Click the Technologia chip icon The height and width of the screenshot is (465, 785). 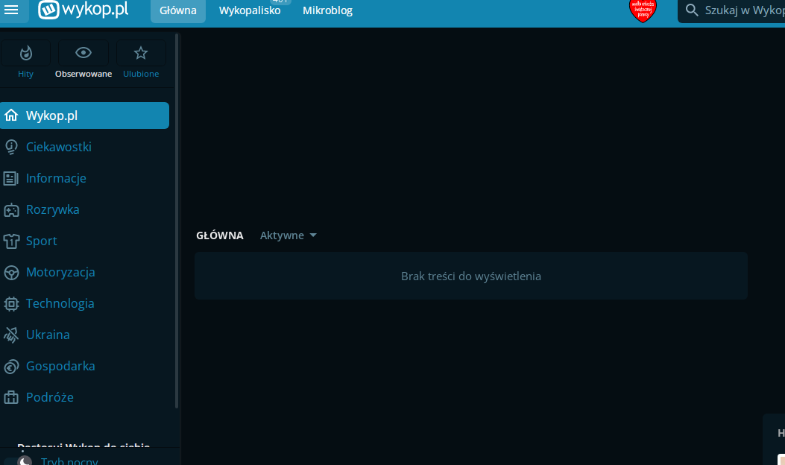11,303
